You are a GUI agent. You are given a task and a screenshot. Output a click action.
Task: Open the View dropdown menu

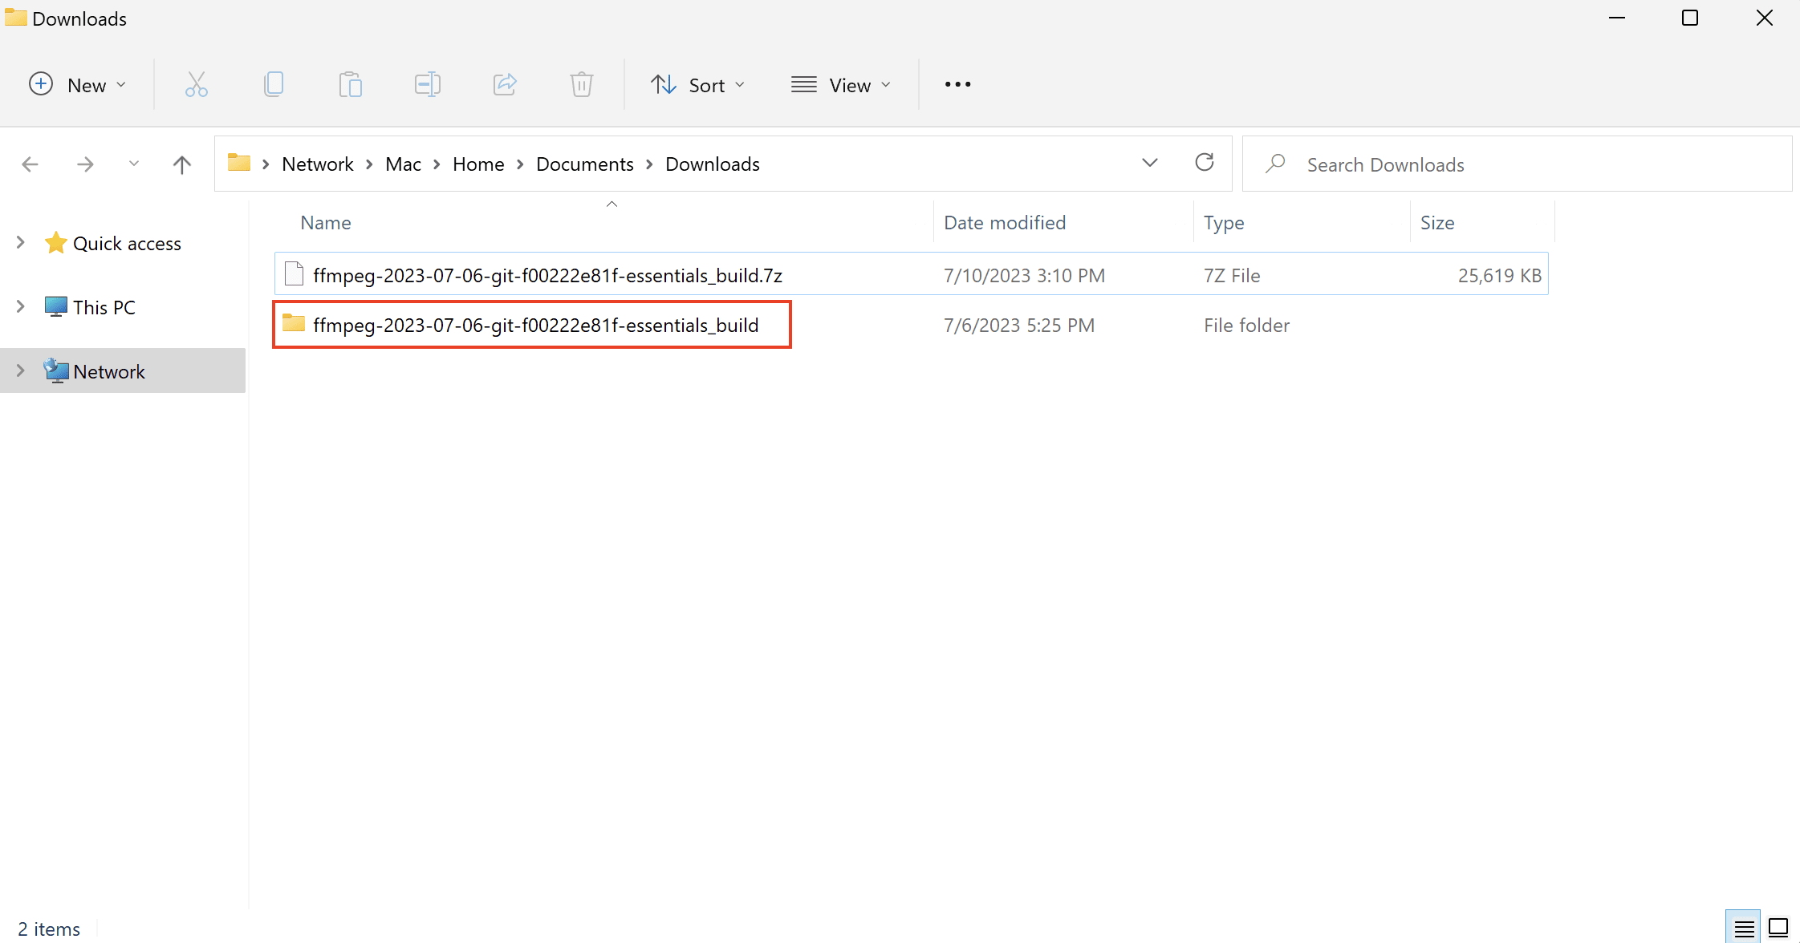pyautogui.click(x=842, y=83)
